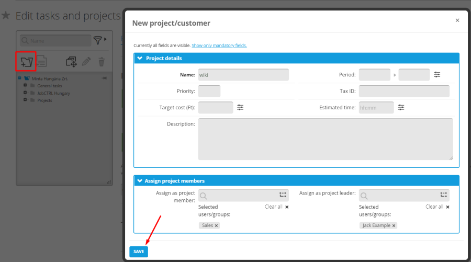This screenshot has height=262, width=471.
Task: Select JobCTRL Hungary in the tree
Action: click(53, 93)
